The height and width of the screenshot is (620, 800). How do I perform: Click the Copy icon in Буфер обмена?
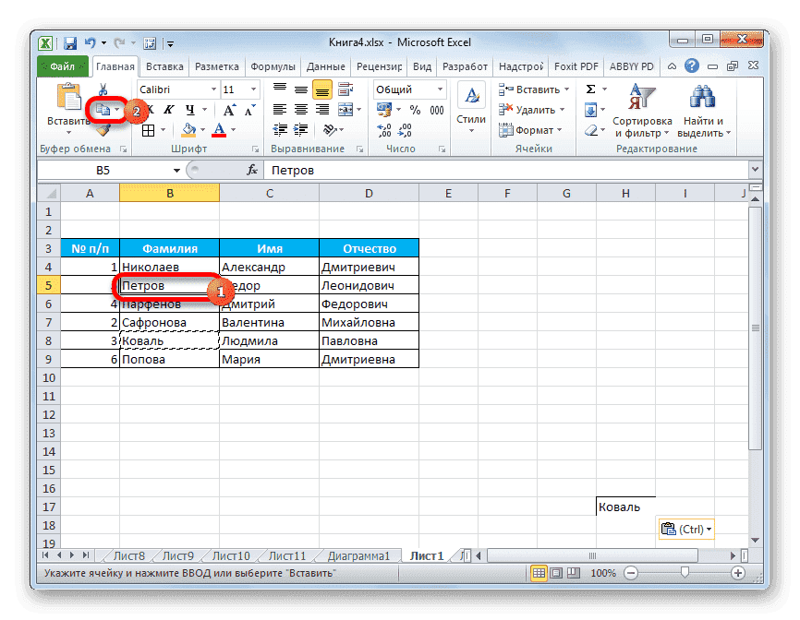(103, 109)
